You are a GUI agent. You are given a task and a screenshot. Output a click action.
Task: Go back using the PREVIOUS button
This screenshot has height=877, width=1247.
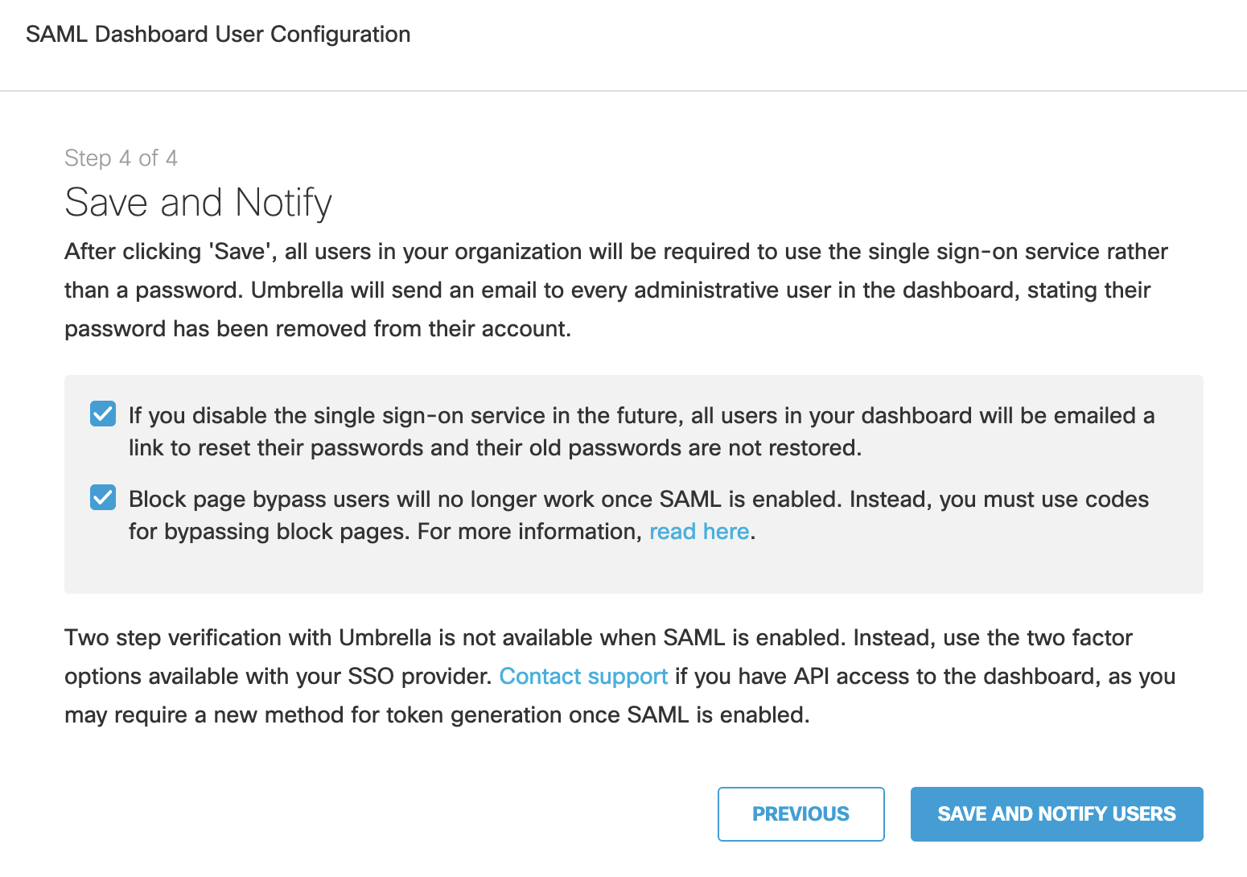pos(800,813)
